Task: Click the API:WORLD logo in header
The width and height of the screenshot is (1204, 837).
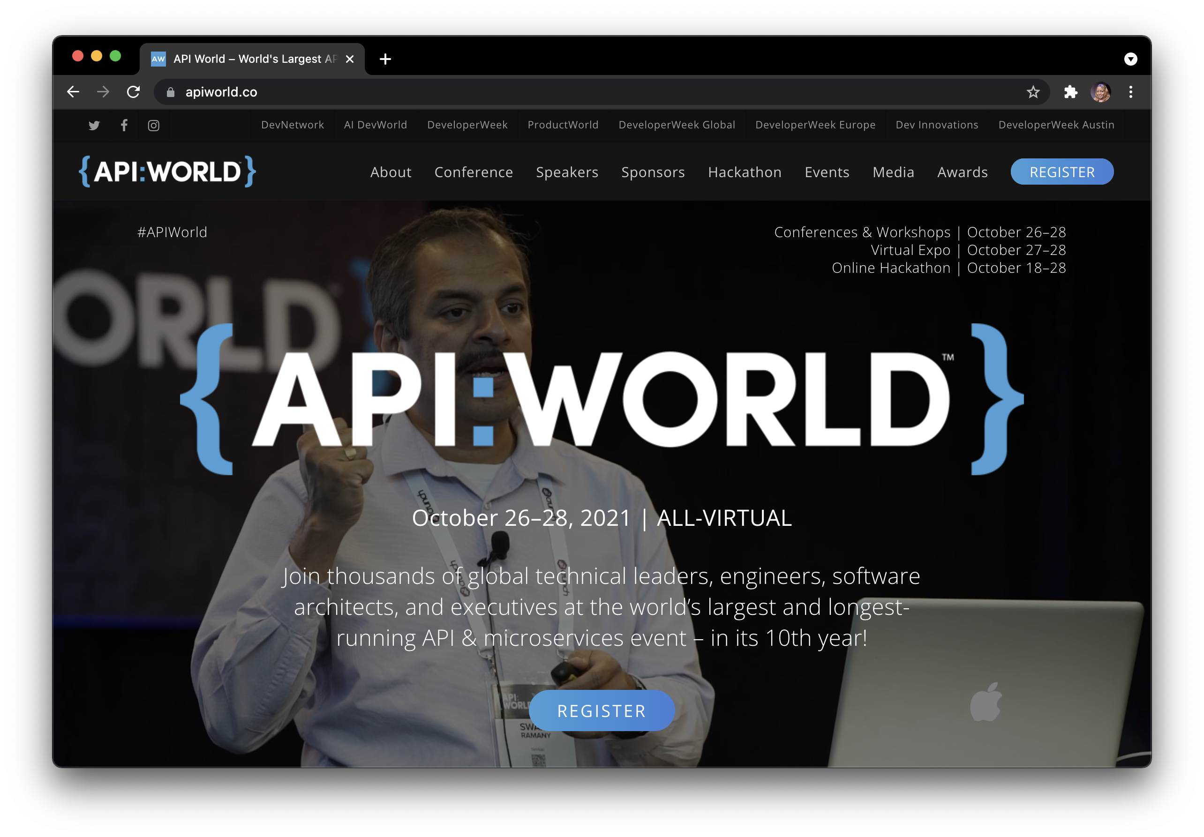Action: pyautogui.click(x=167, y=172)
